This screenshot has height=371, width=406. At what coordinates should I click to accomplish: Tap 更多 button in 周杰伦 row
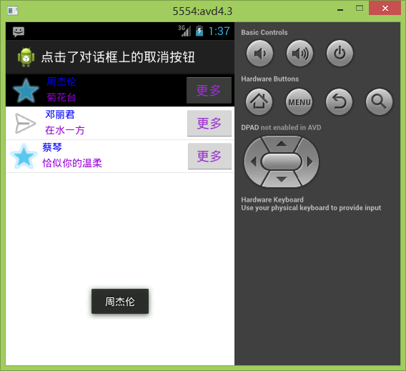[x=209, y=90]
